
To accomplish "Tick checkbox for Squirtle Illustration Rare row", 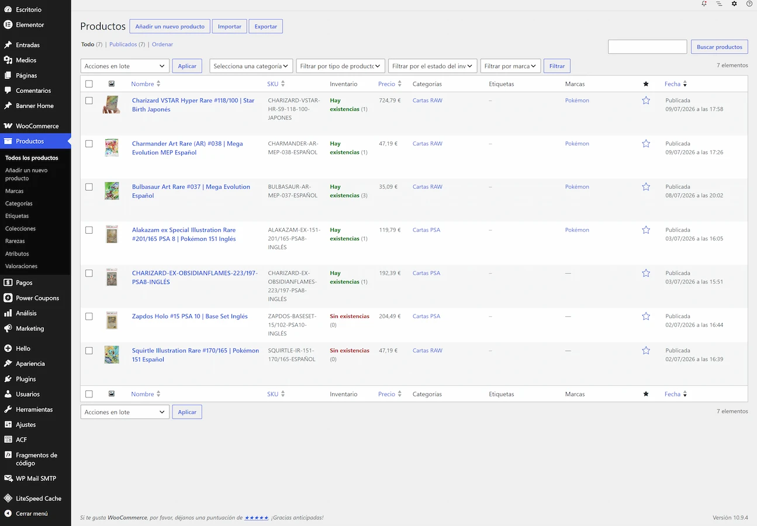I will [x=89, y=351].
